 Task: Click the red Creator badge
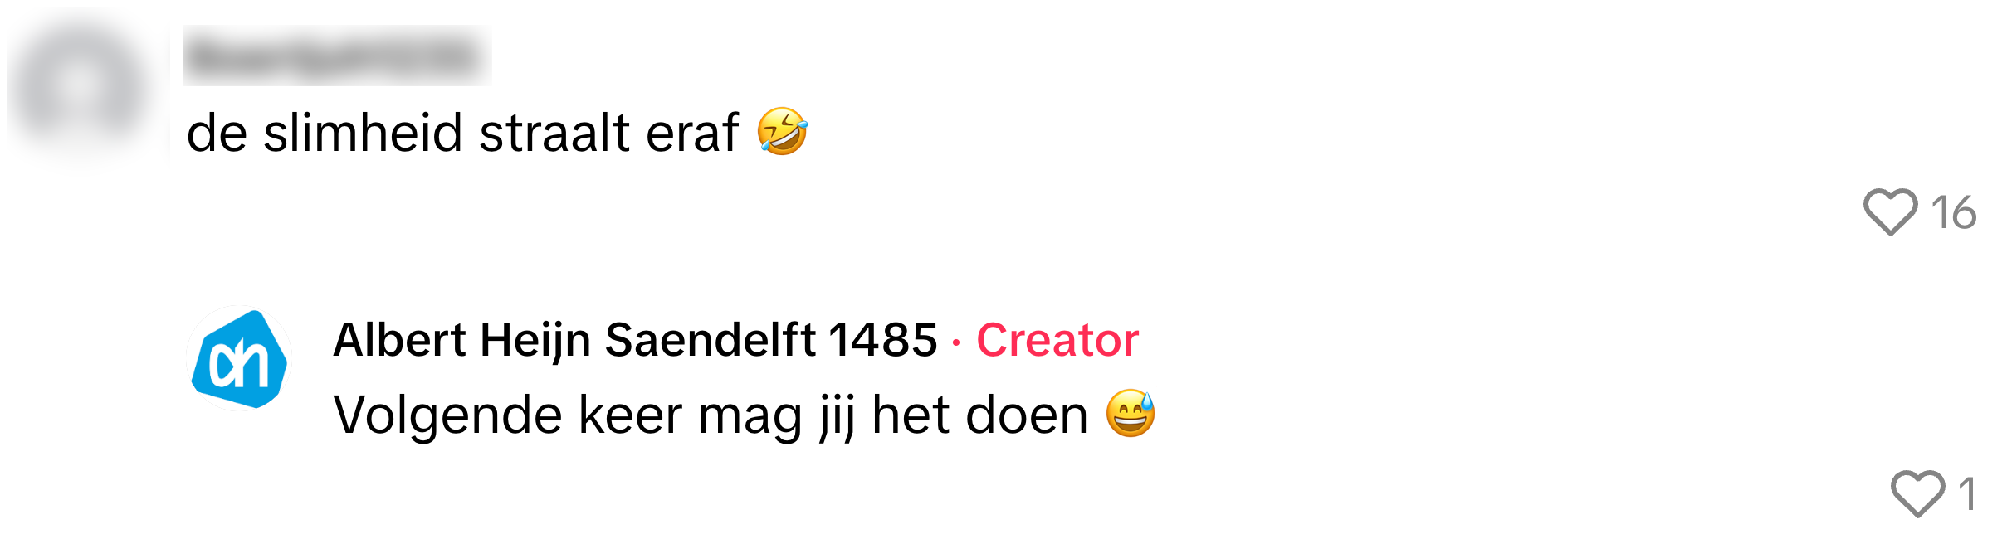pyautogui.click(x=1057, y=340)
